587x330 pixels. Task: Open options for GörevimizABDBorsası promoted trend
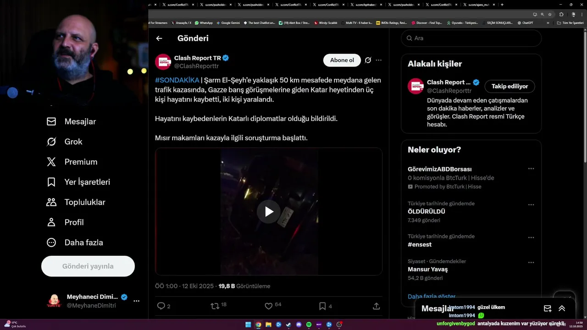531,169
